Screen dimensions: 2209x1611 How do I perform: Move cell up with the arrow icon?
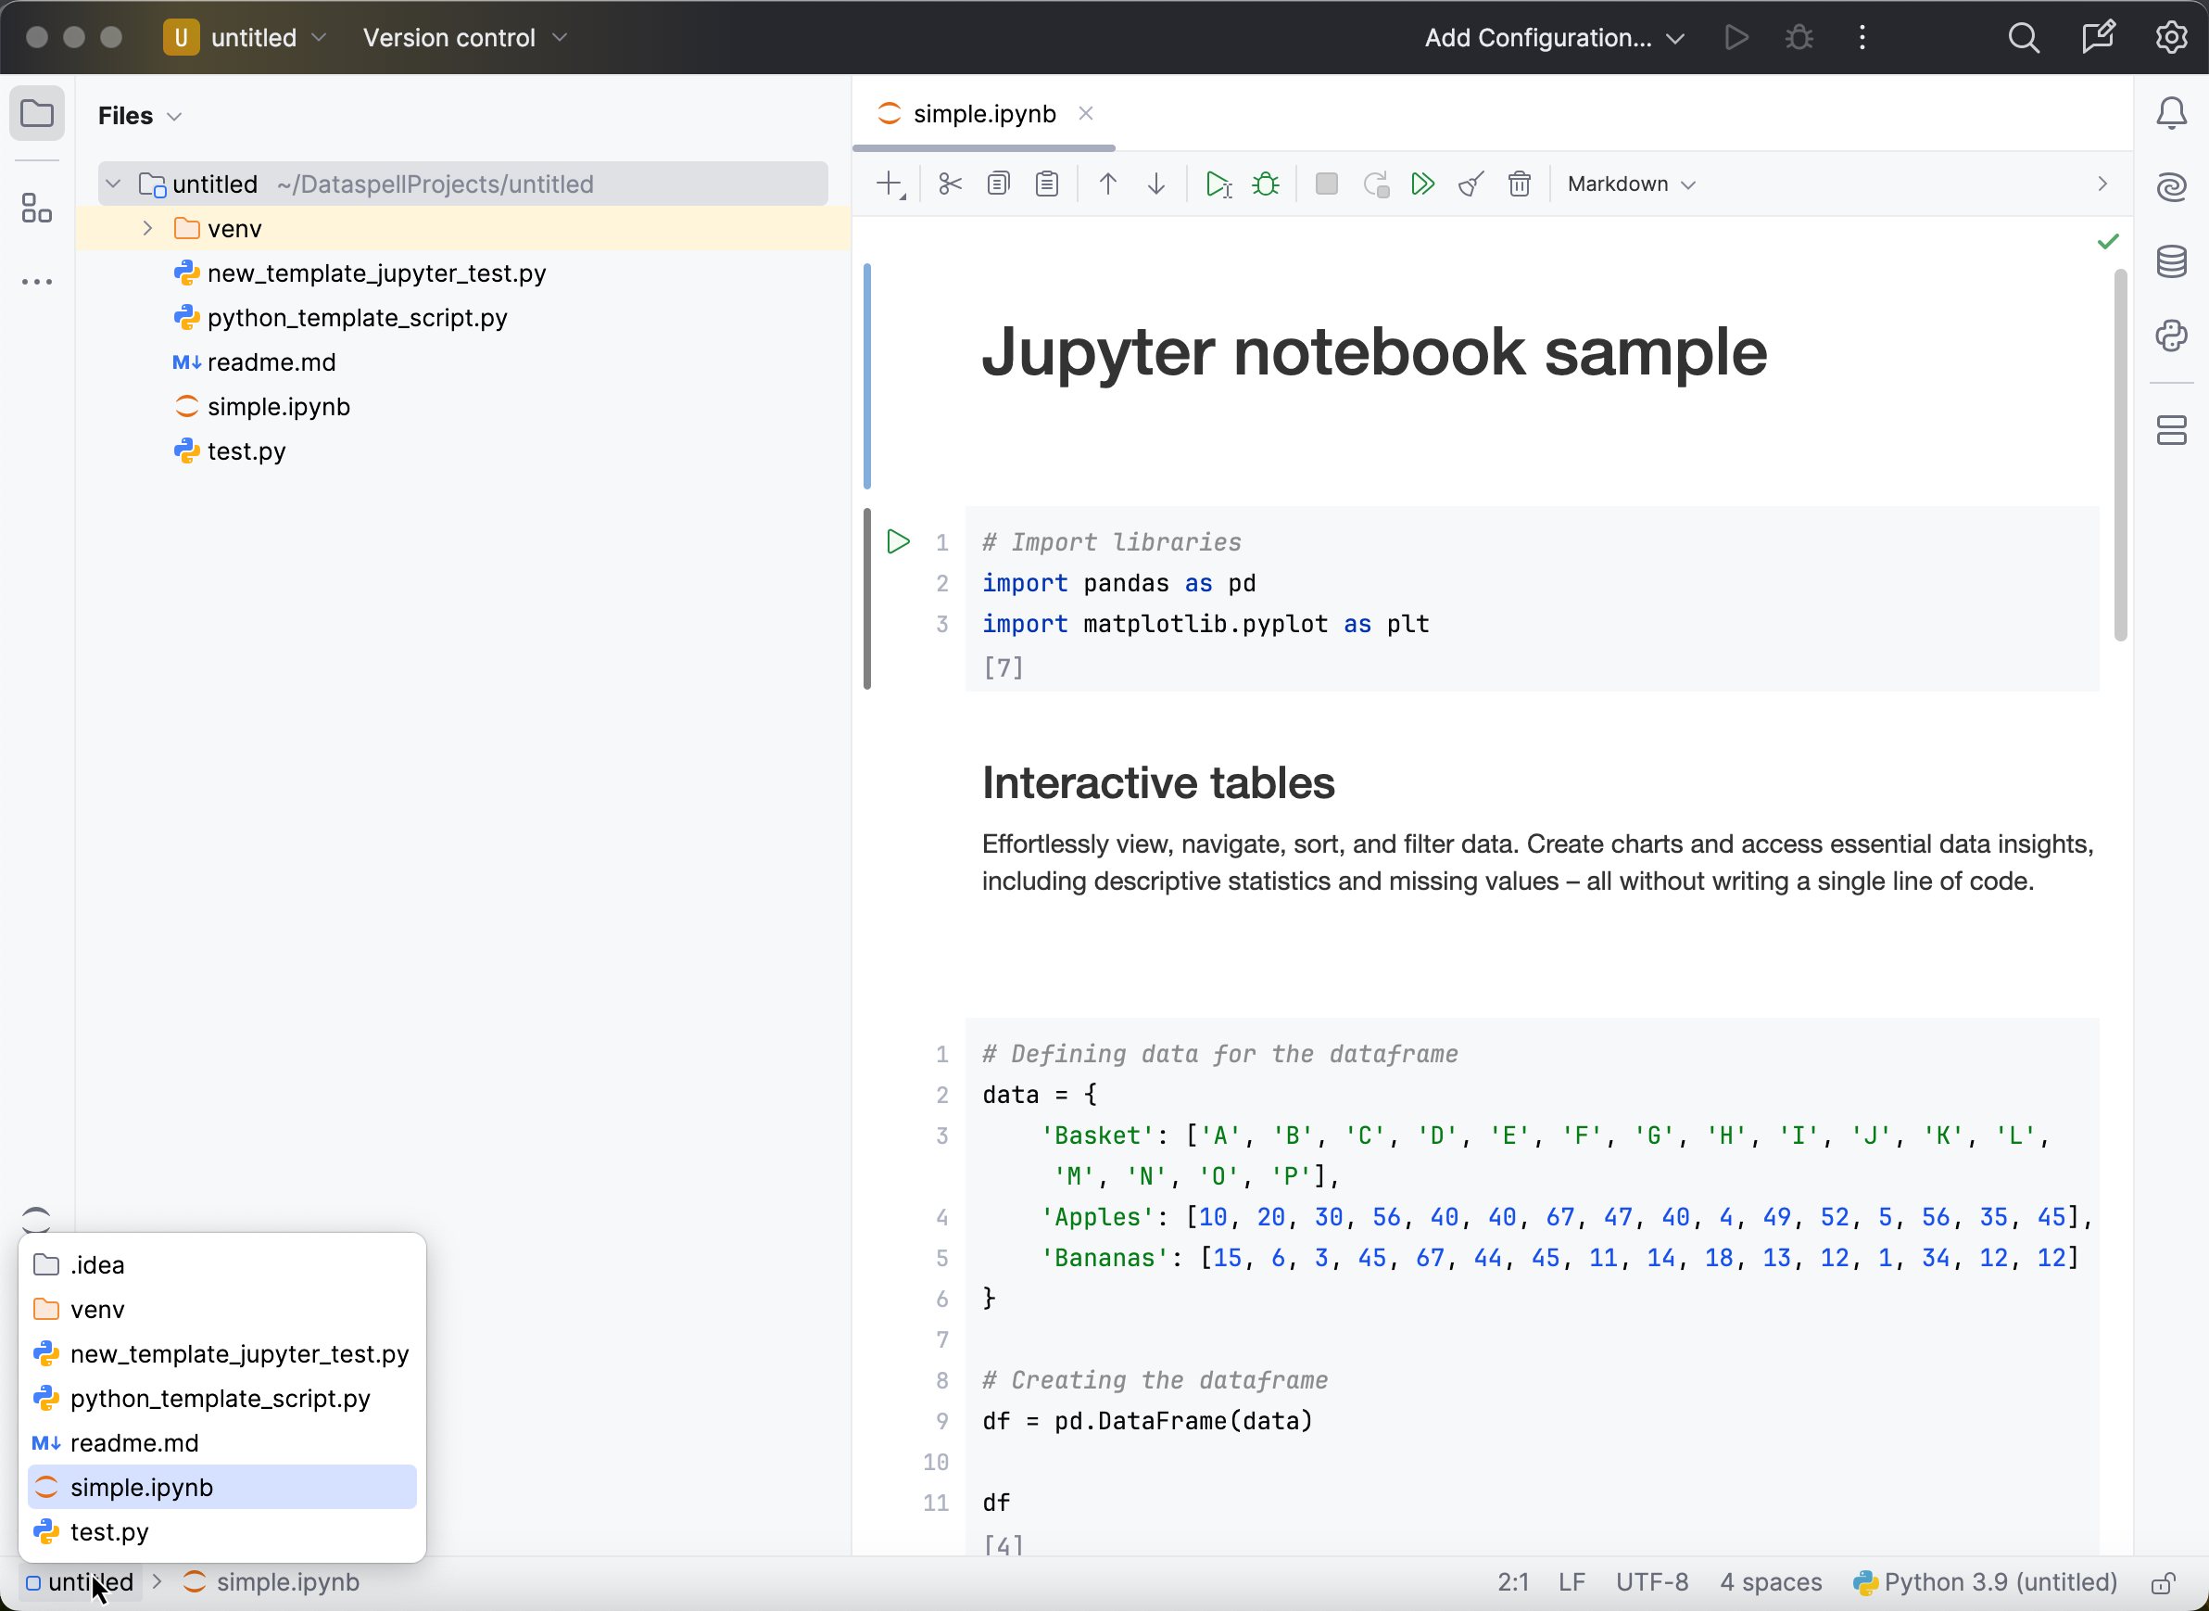[x=1107, y=184]
